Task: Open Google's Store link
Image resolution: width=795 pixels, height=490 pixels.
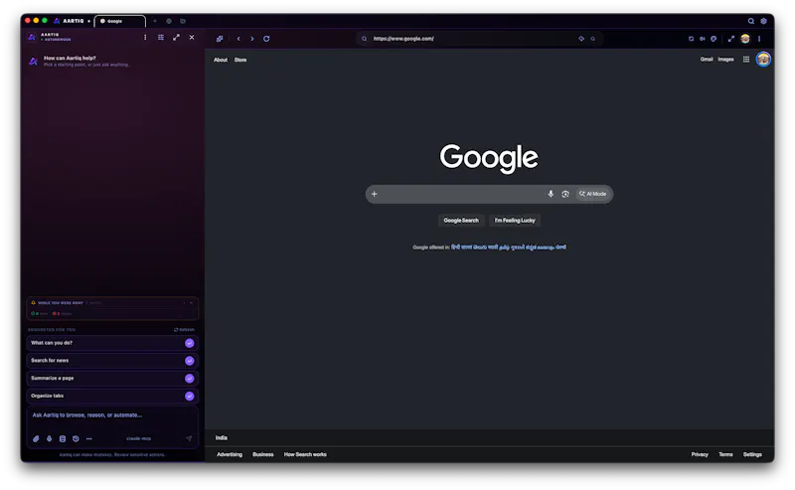Action: (240, 60)
